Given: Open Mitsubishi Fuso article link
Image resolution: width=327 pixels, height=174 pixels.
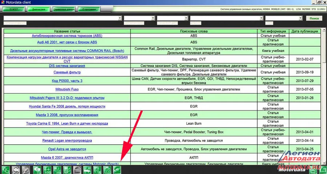Looking at the screenshot, I should 67,89.
